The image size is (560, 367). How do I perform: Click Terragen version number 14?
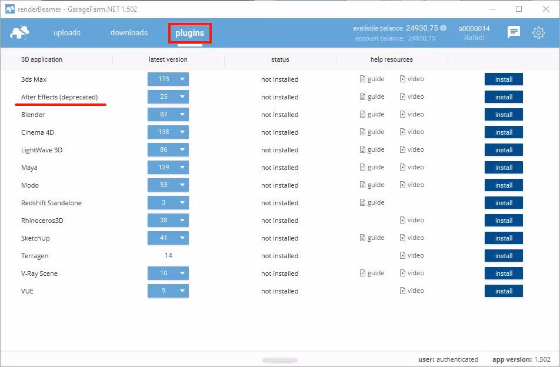(168, 255)
